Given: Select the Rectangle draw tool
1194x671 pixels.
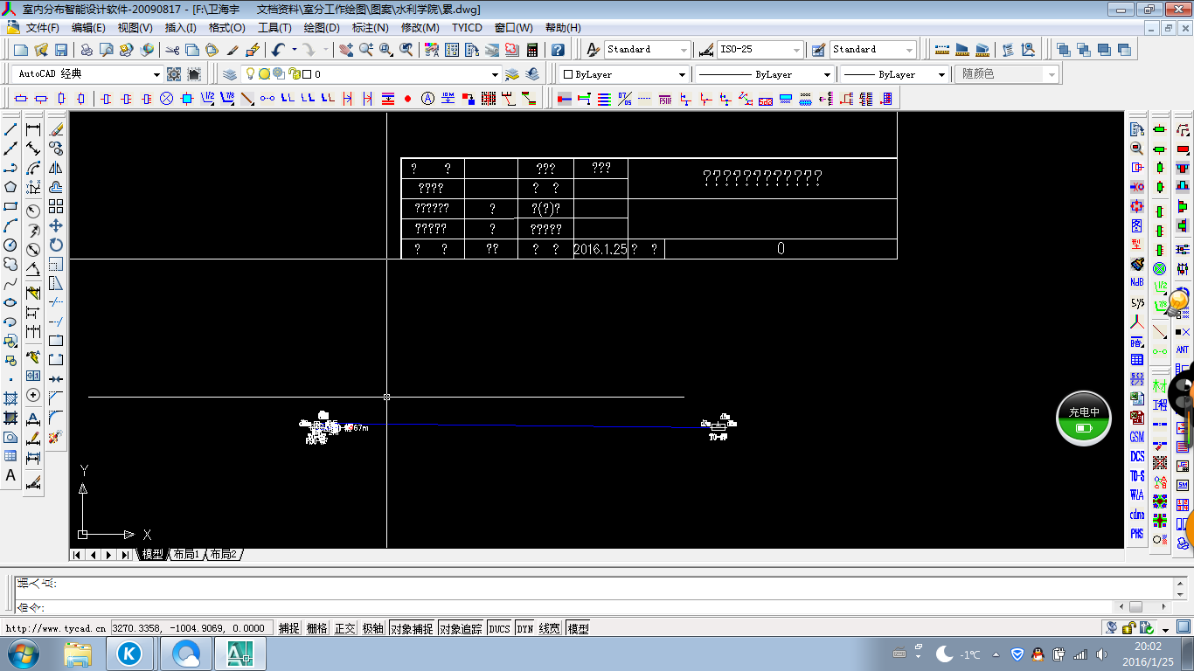Looking at the screenshot, I should (x=11, y=206).
